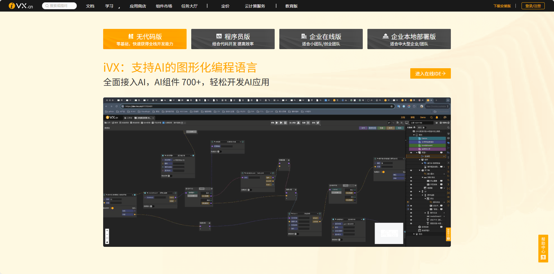
Task: Click the 下载安装版 link
Action: tap(502, 6)
